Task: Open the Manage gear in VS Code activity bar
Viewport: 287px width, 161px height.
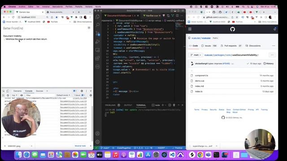Action: tap(98, 142)
